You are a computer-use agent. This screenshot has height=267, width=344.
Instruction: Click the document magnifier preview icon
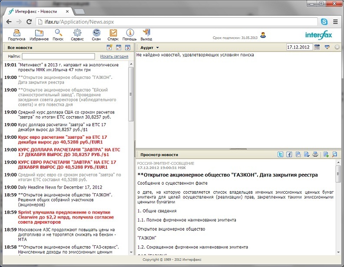click(x=335, y=154)
